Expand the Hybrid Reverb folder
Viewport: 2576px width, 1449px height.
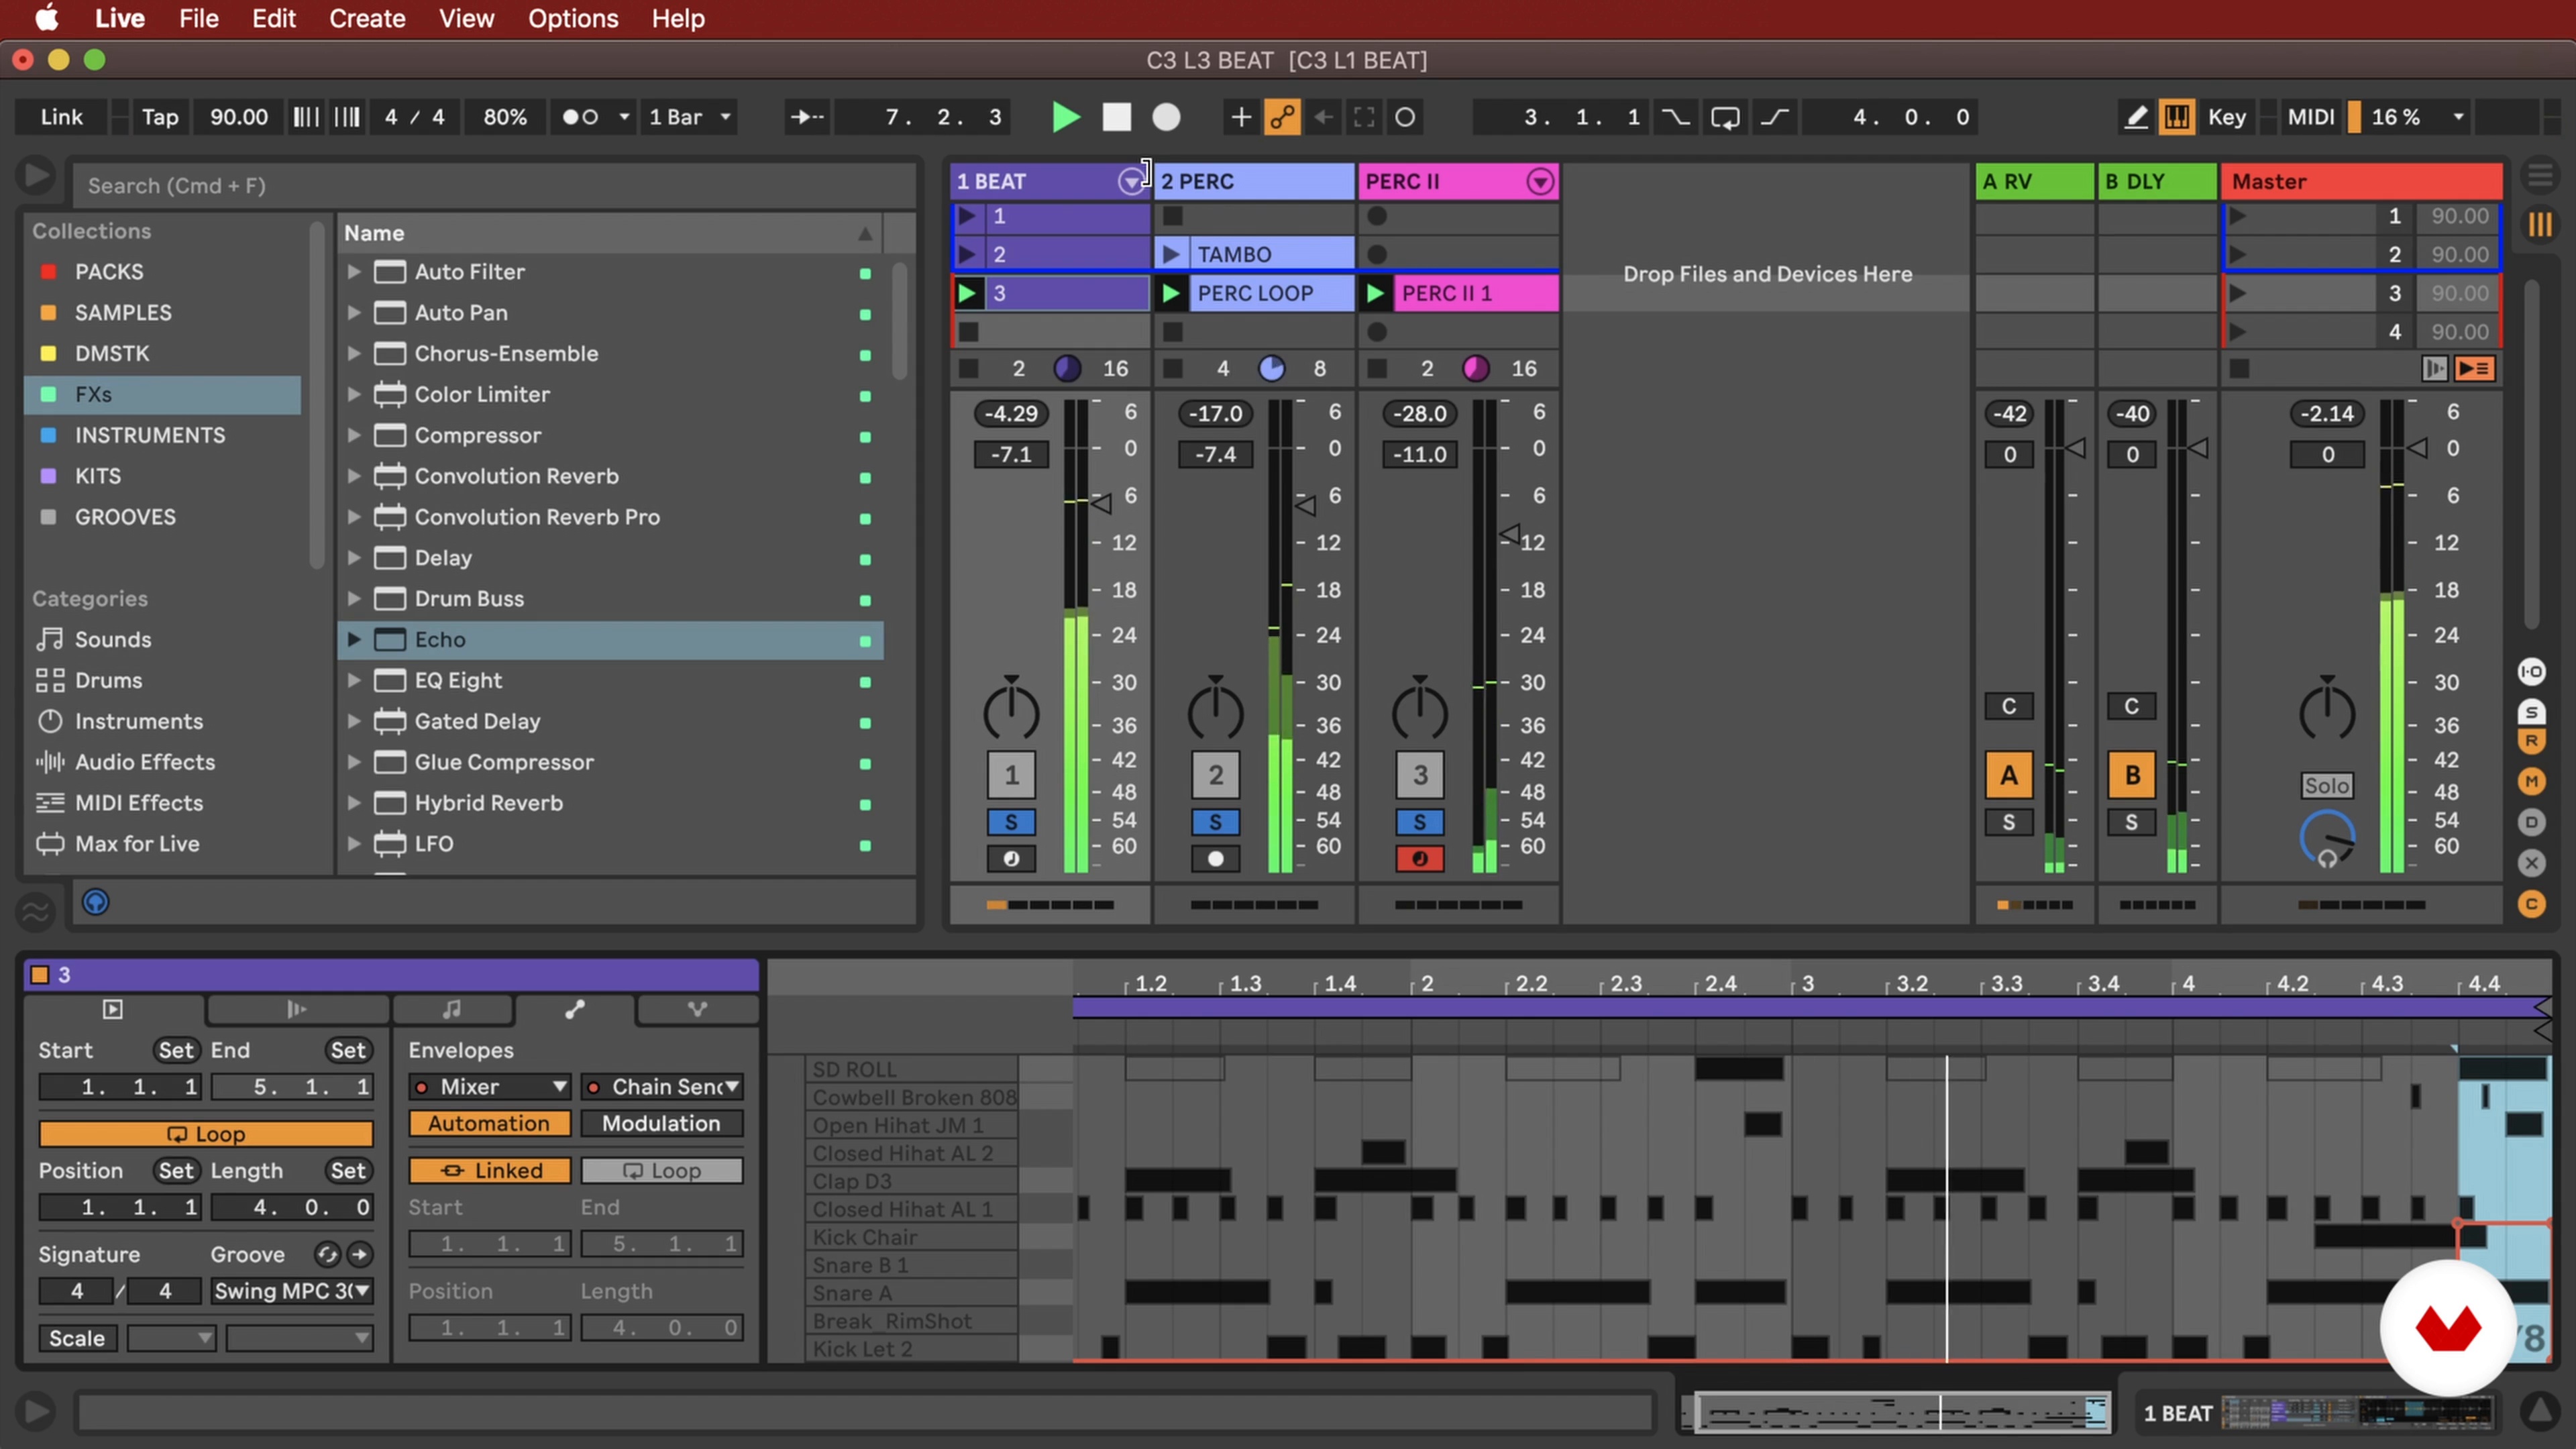pos(353,803)
